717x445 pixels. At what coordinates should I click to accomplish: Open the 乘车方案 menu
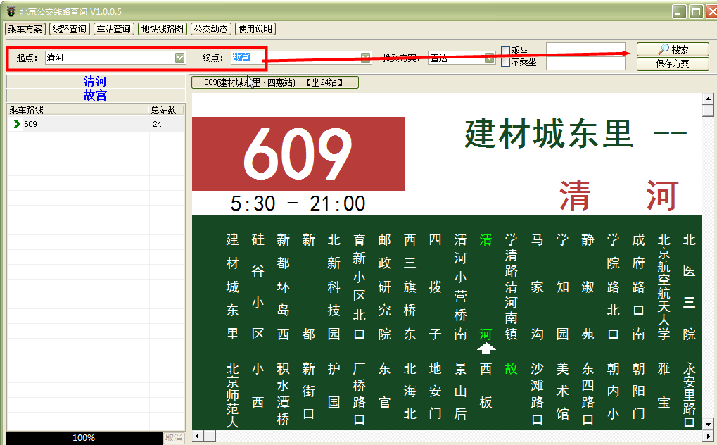pos(25,29)
